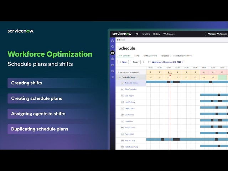Switch to the Forecasts tab
228x171 pixels.
coord(165,56)
